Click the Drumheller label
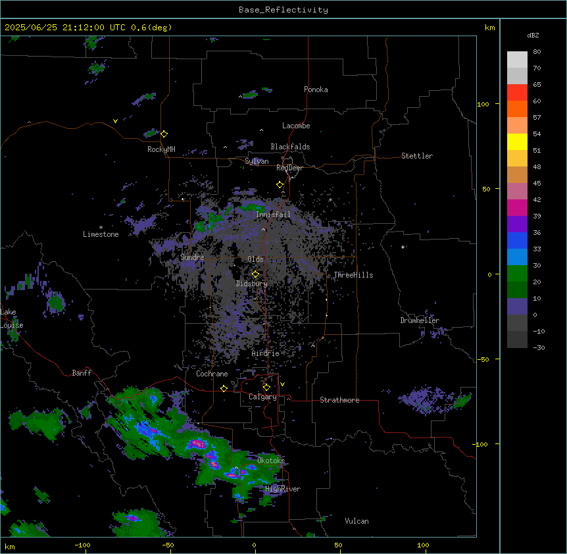The width and height of the screenshot is (567, 554). (420, 320)
